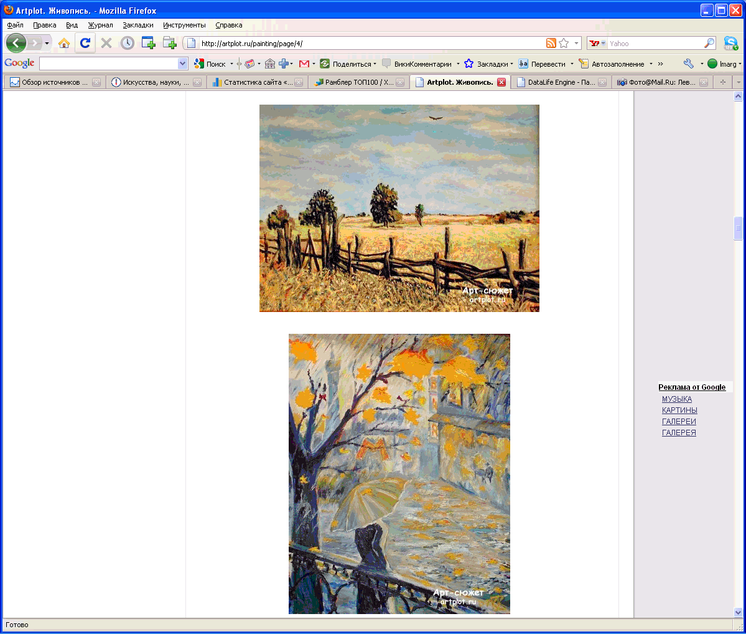Click the Закладки bookmarks star button
Viewport: 746px width, 634px height.
coord(486,64)
